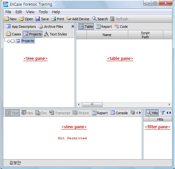Click the blank row-number column header
The width and height of the screenshot is (175, 169).
pyautogui.click(x=81, y=35)
